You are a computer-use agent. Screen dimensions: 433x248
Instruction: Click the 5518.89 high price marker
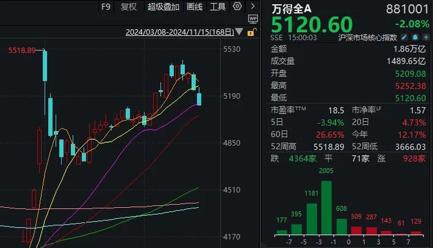[x=20, y=49]
